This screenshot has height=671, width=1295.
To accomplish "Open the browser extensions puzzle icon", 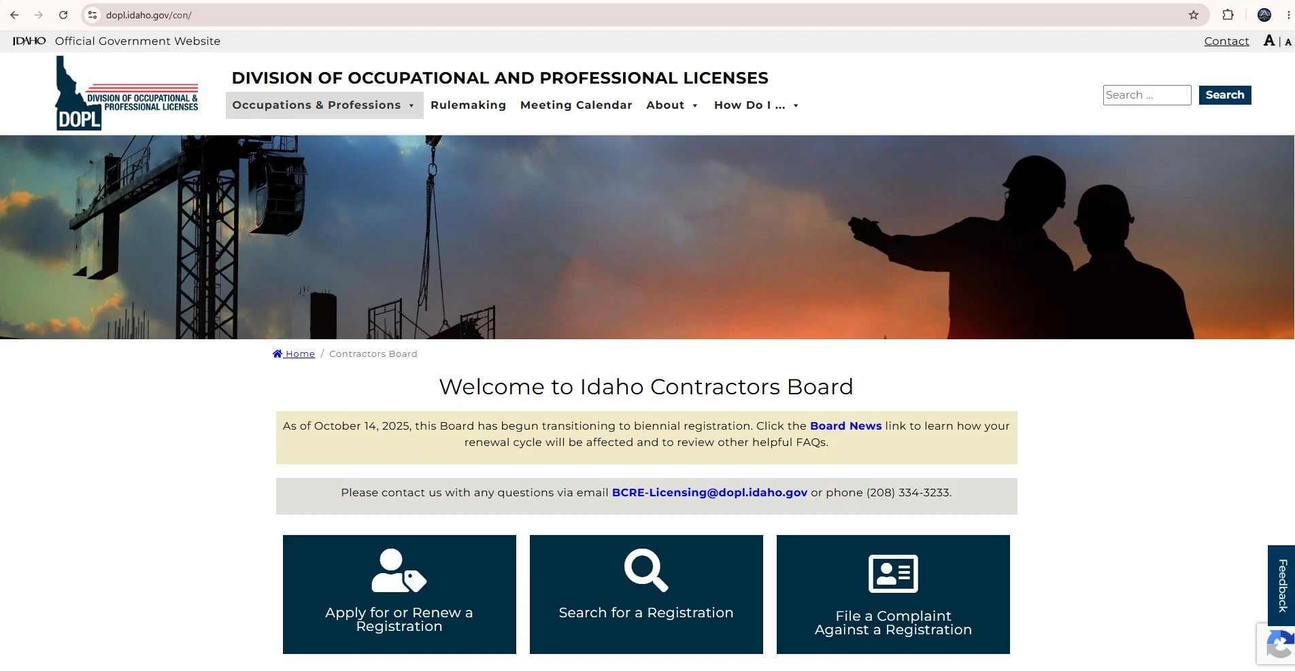I will click(x=1228, y=15).
